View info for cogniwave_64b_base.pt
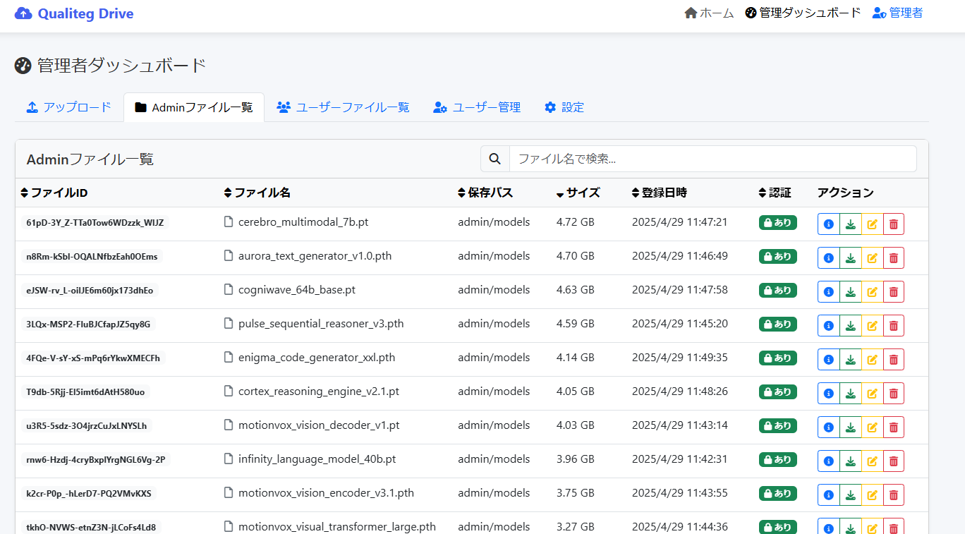This screenshot has width=965, height=534. [829, 292]
